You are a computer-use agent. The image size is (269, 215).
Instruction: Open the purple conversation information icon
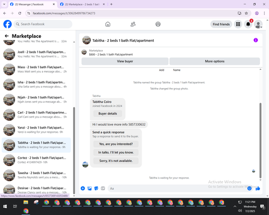(256, 40)
